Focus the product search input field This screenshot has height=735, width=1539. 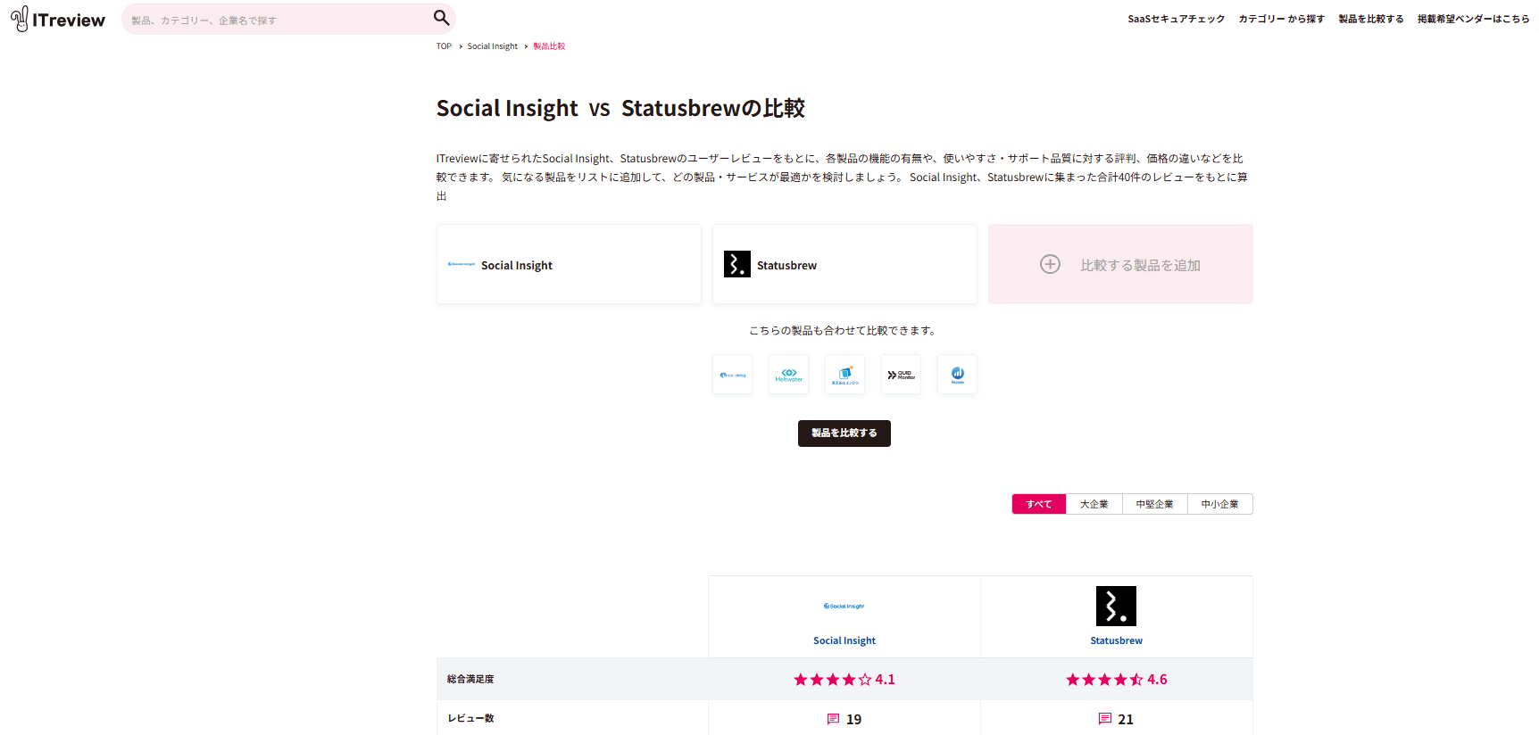[277, 20]
